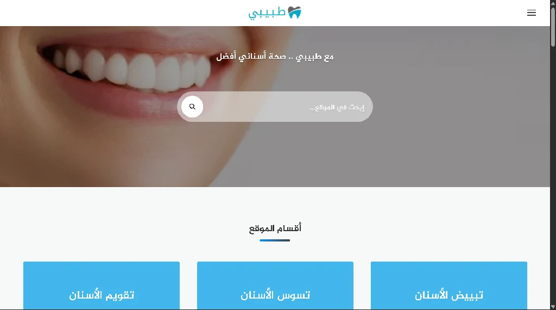Viewport: 556px width, 310px height.
Task: Open the تقويم الأسنان category card
Action: 102,286
